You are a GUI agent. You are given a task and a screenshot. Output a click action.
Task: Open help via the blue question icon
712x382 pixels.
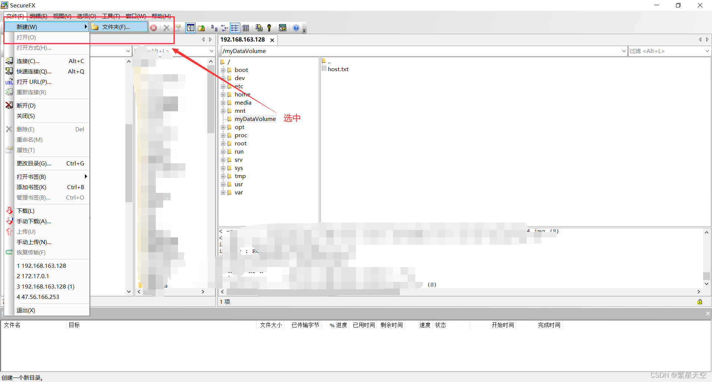click(296, 28)
